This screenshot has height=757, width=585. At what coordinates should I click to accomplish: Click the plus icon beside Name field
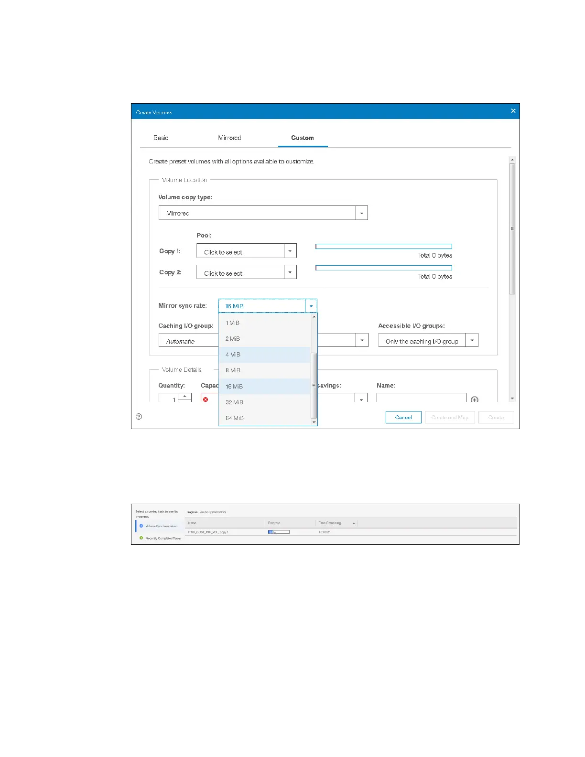tap(475, 400)
